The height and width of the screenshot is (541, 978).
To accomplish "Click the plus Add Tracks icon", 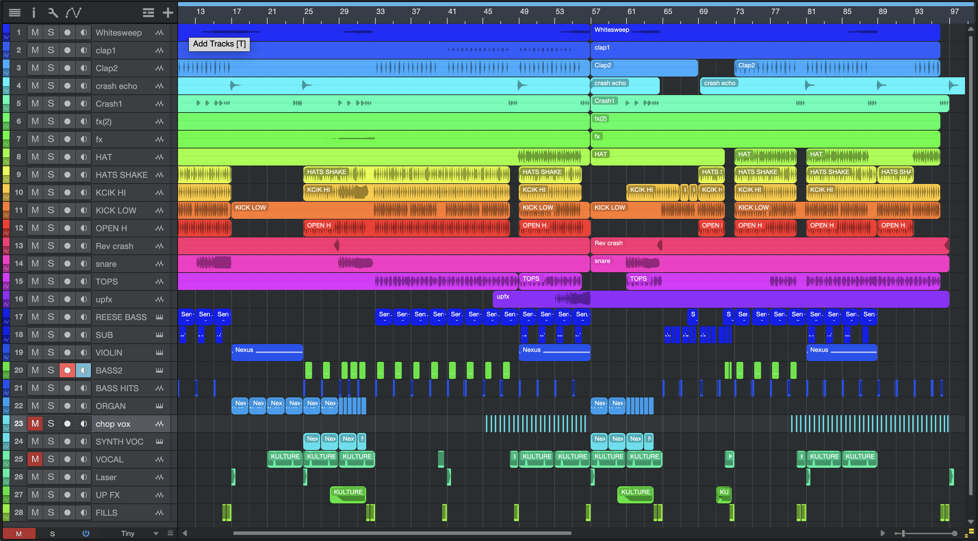I will [168, 13].
